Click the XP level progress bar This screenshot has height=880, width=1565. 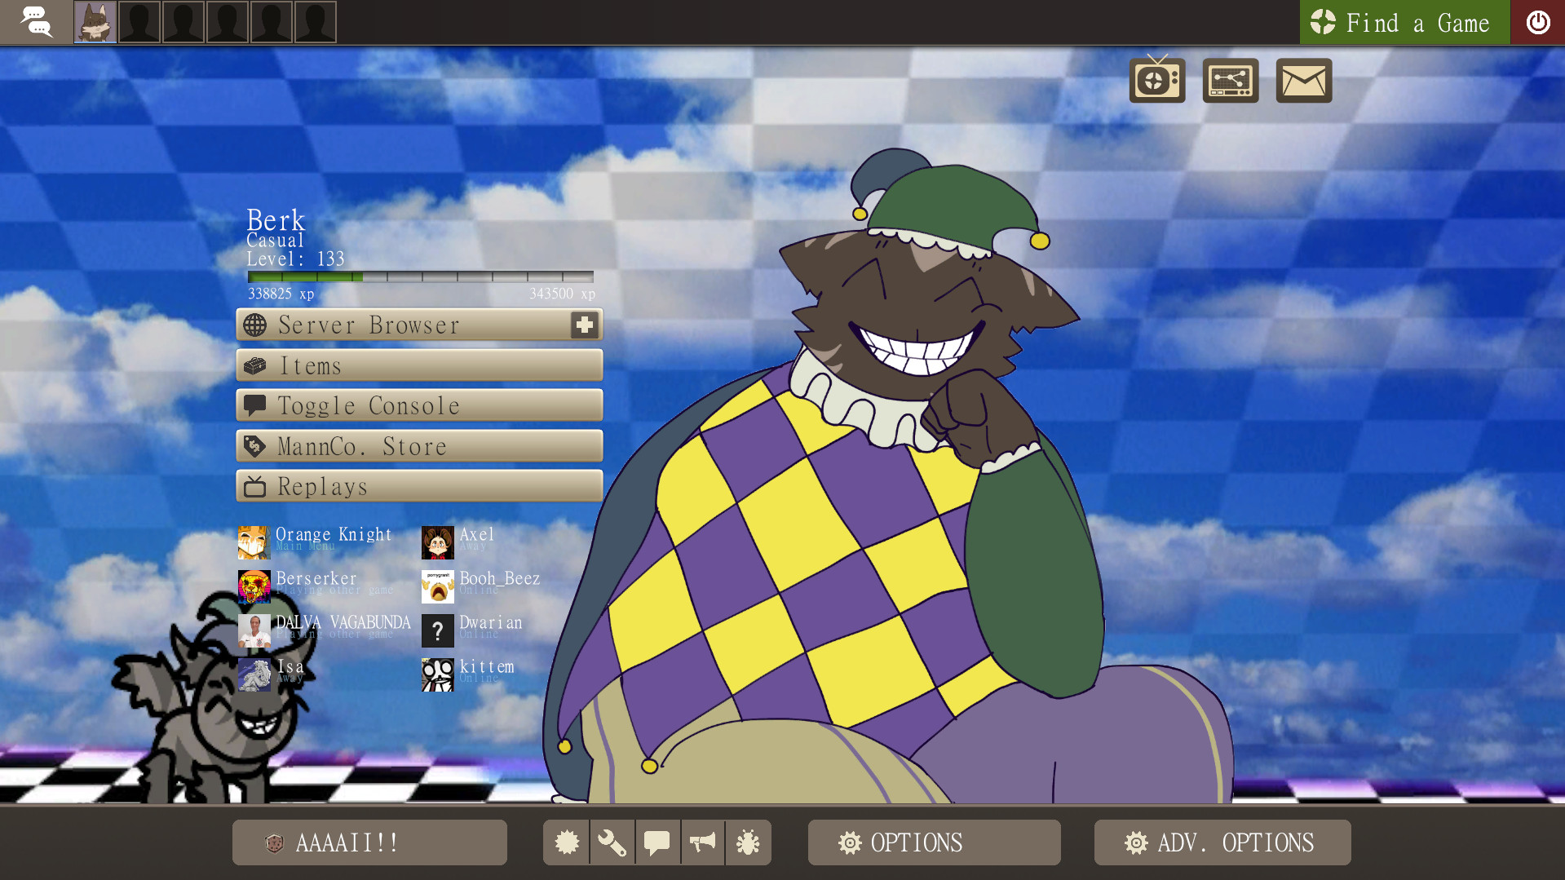(421, 277)
